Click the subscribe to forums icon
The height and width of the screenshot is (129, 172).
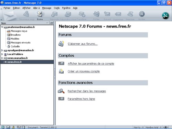click(x=61, y=44)
